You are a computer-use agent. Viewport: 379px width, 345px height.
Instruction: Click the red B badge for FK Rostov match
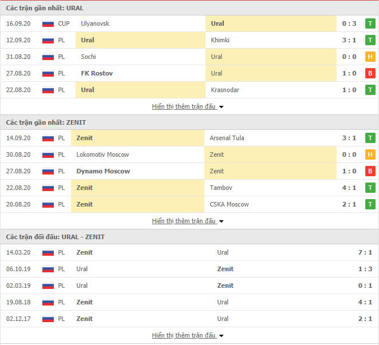[x=370, y=73]
